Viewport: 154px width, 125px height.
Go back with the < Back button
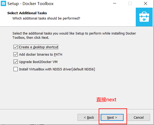(x=89, y=117)
